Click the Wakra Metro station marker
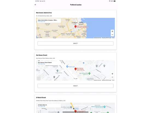The height and width of the screenshot is (113, 151). (71, 107)
